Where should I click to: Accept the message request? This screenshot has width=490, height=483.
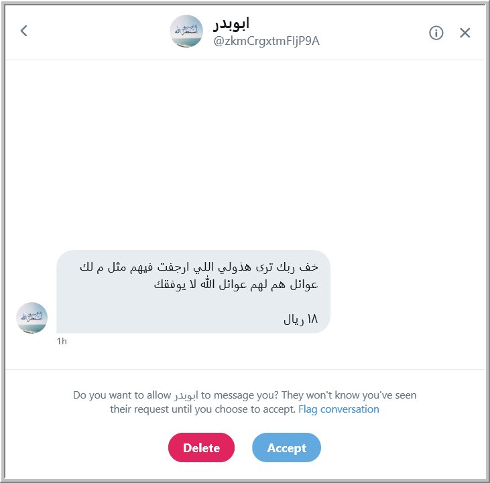click(x=287, y=447)
